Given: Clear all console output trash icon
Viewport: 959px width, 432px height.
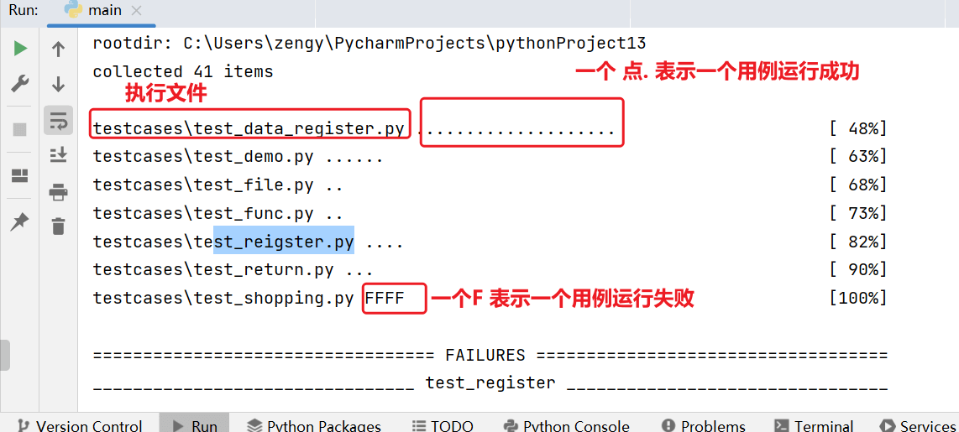Looking at the screenshot, I should click(58, 226).
